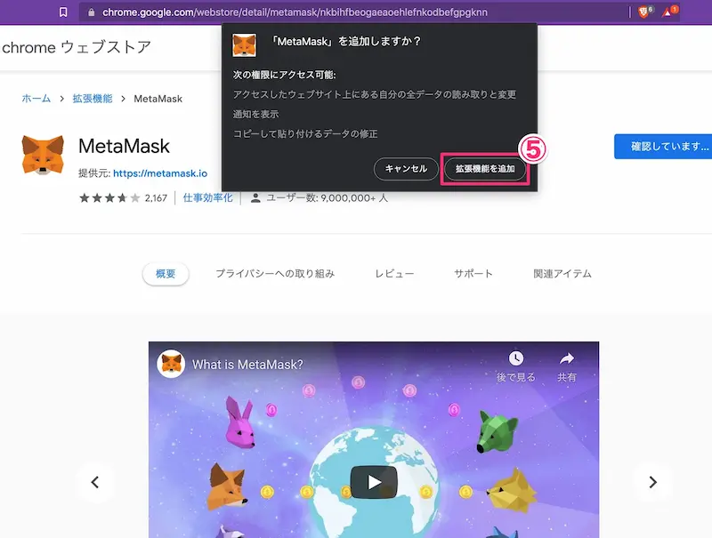The width and height of the screenshot is (712, 538).
Task: Go to next slide with right arrow
Action: pos(652,482)
